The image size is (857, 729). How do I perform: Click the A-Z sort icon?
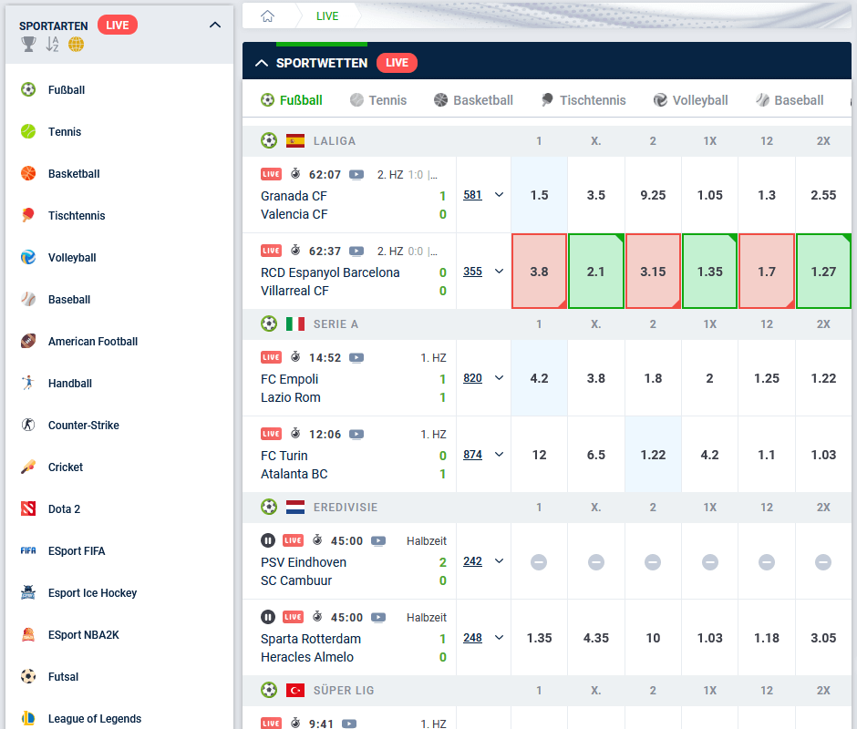(52, 45)
